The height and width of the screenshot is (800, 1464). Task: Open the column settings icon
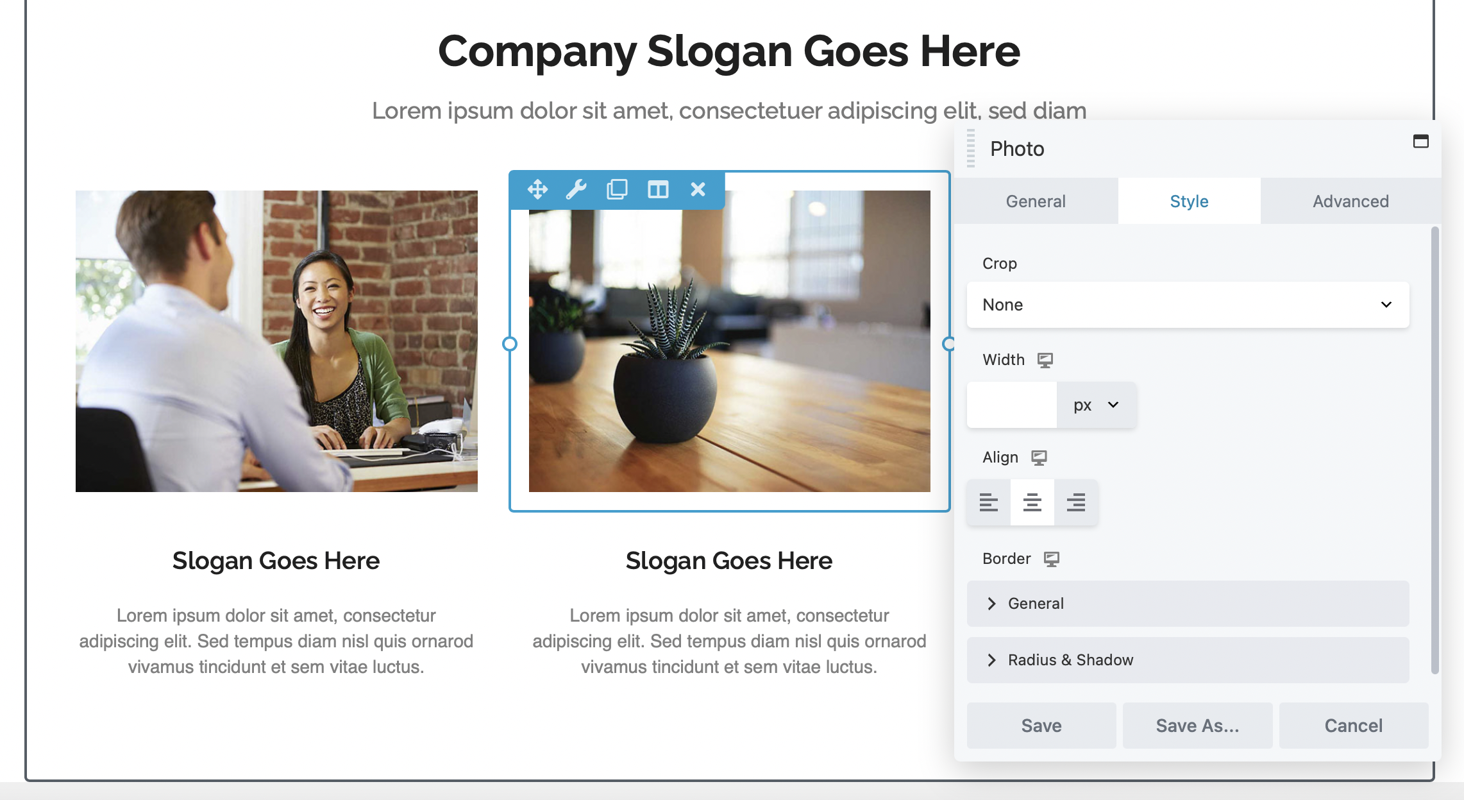click(658, 189)
